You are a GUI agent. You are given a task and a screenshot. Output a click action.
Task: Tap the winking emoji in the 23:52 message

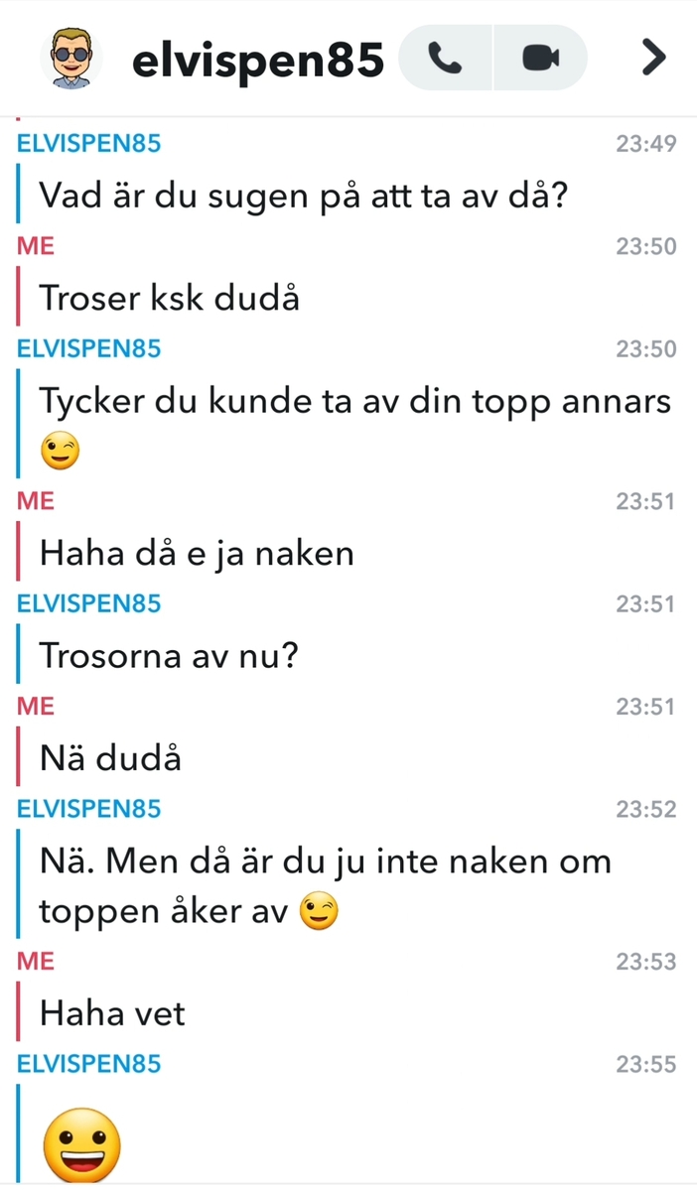(318, 911)
